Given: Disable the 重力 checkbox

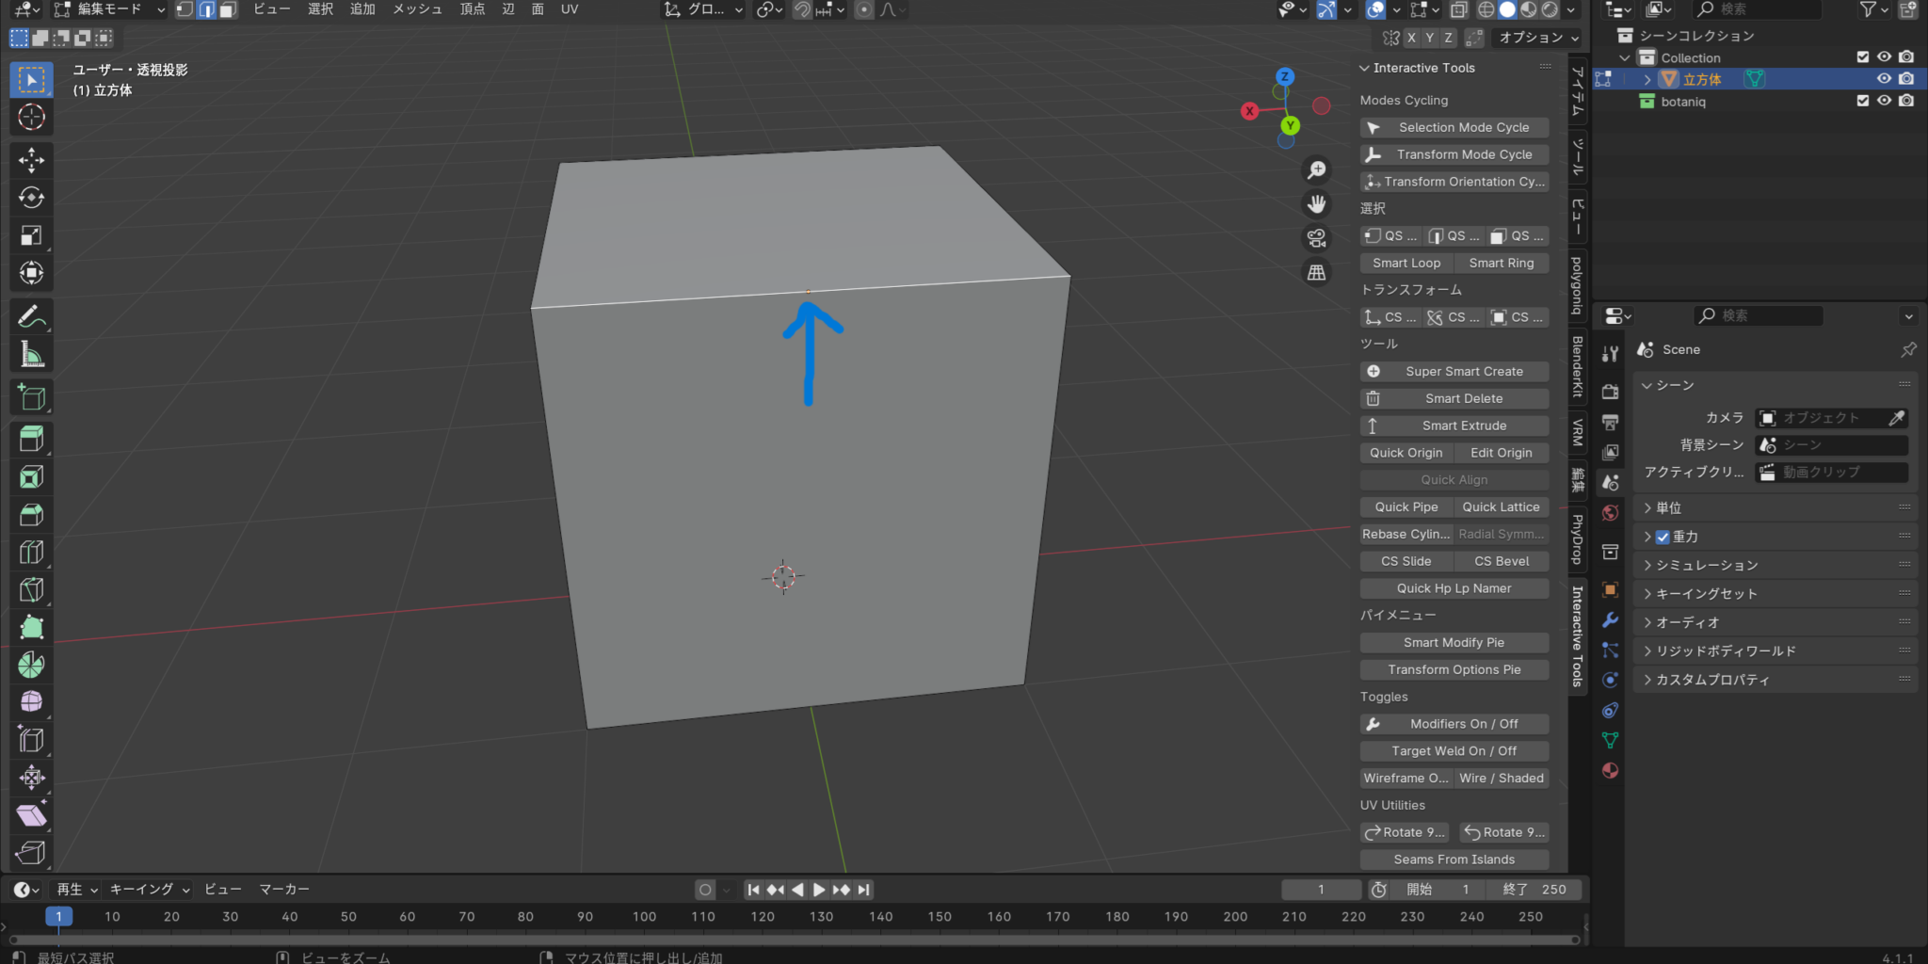Looking at the screenshot, I should (1663, 537).
